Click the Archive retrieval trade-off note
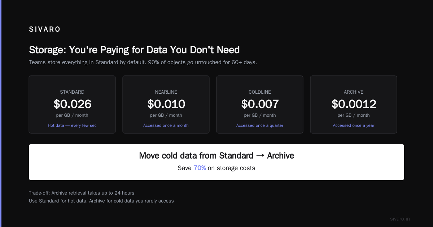Screen dimensions: 433x227 (x=82, y=193)
